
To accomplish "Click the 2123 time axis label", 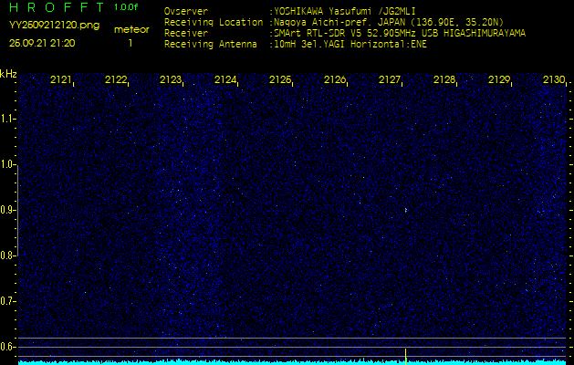I will (x=171, y=79).
